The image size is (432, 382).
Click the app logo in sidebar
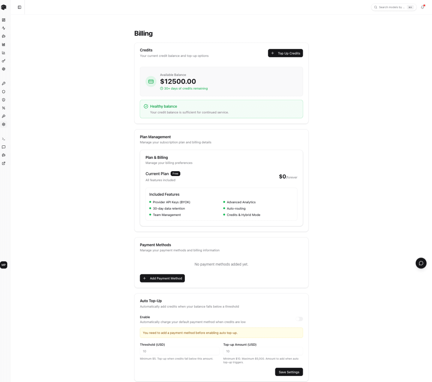4,7
